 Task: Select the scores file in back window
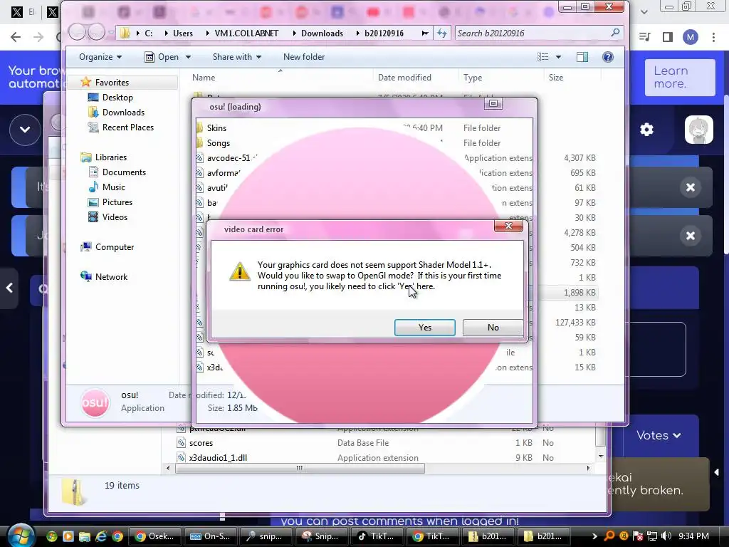[201, 443]
